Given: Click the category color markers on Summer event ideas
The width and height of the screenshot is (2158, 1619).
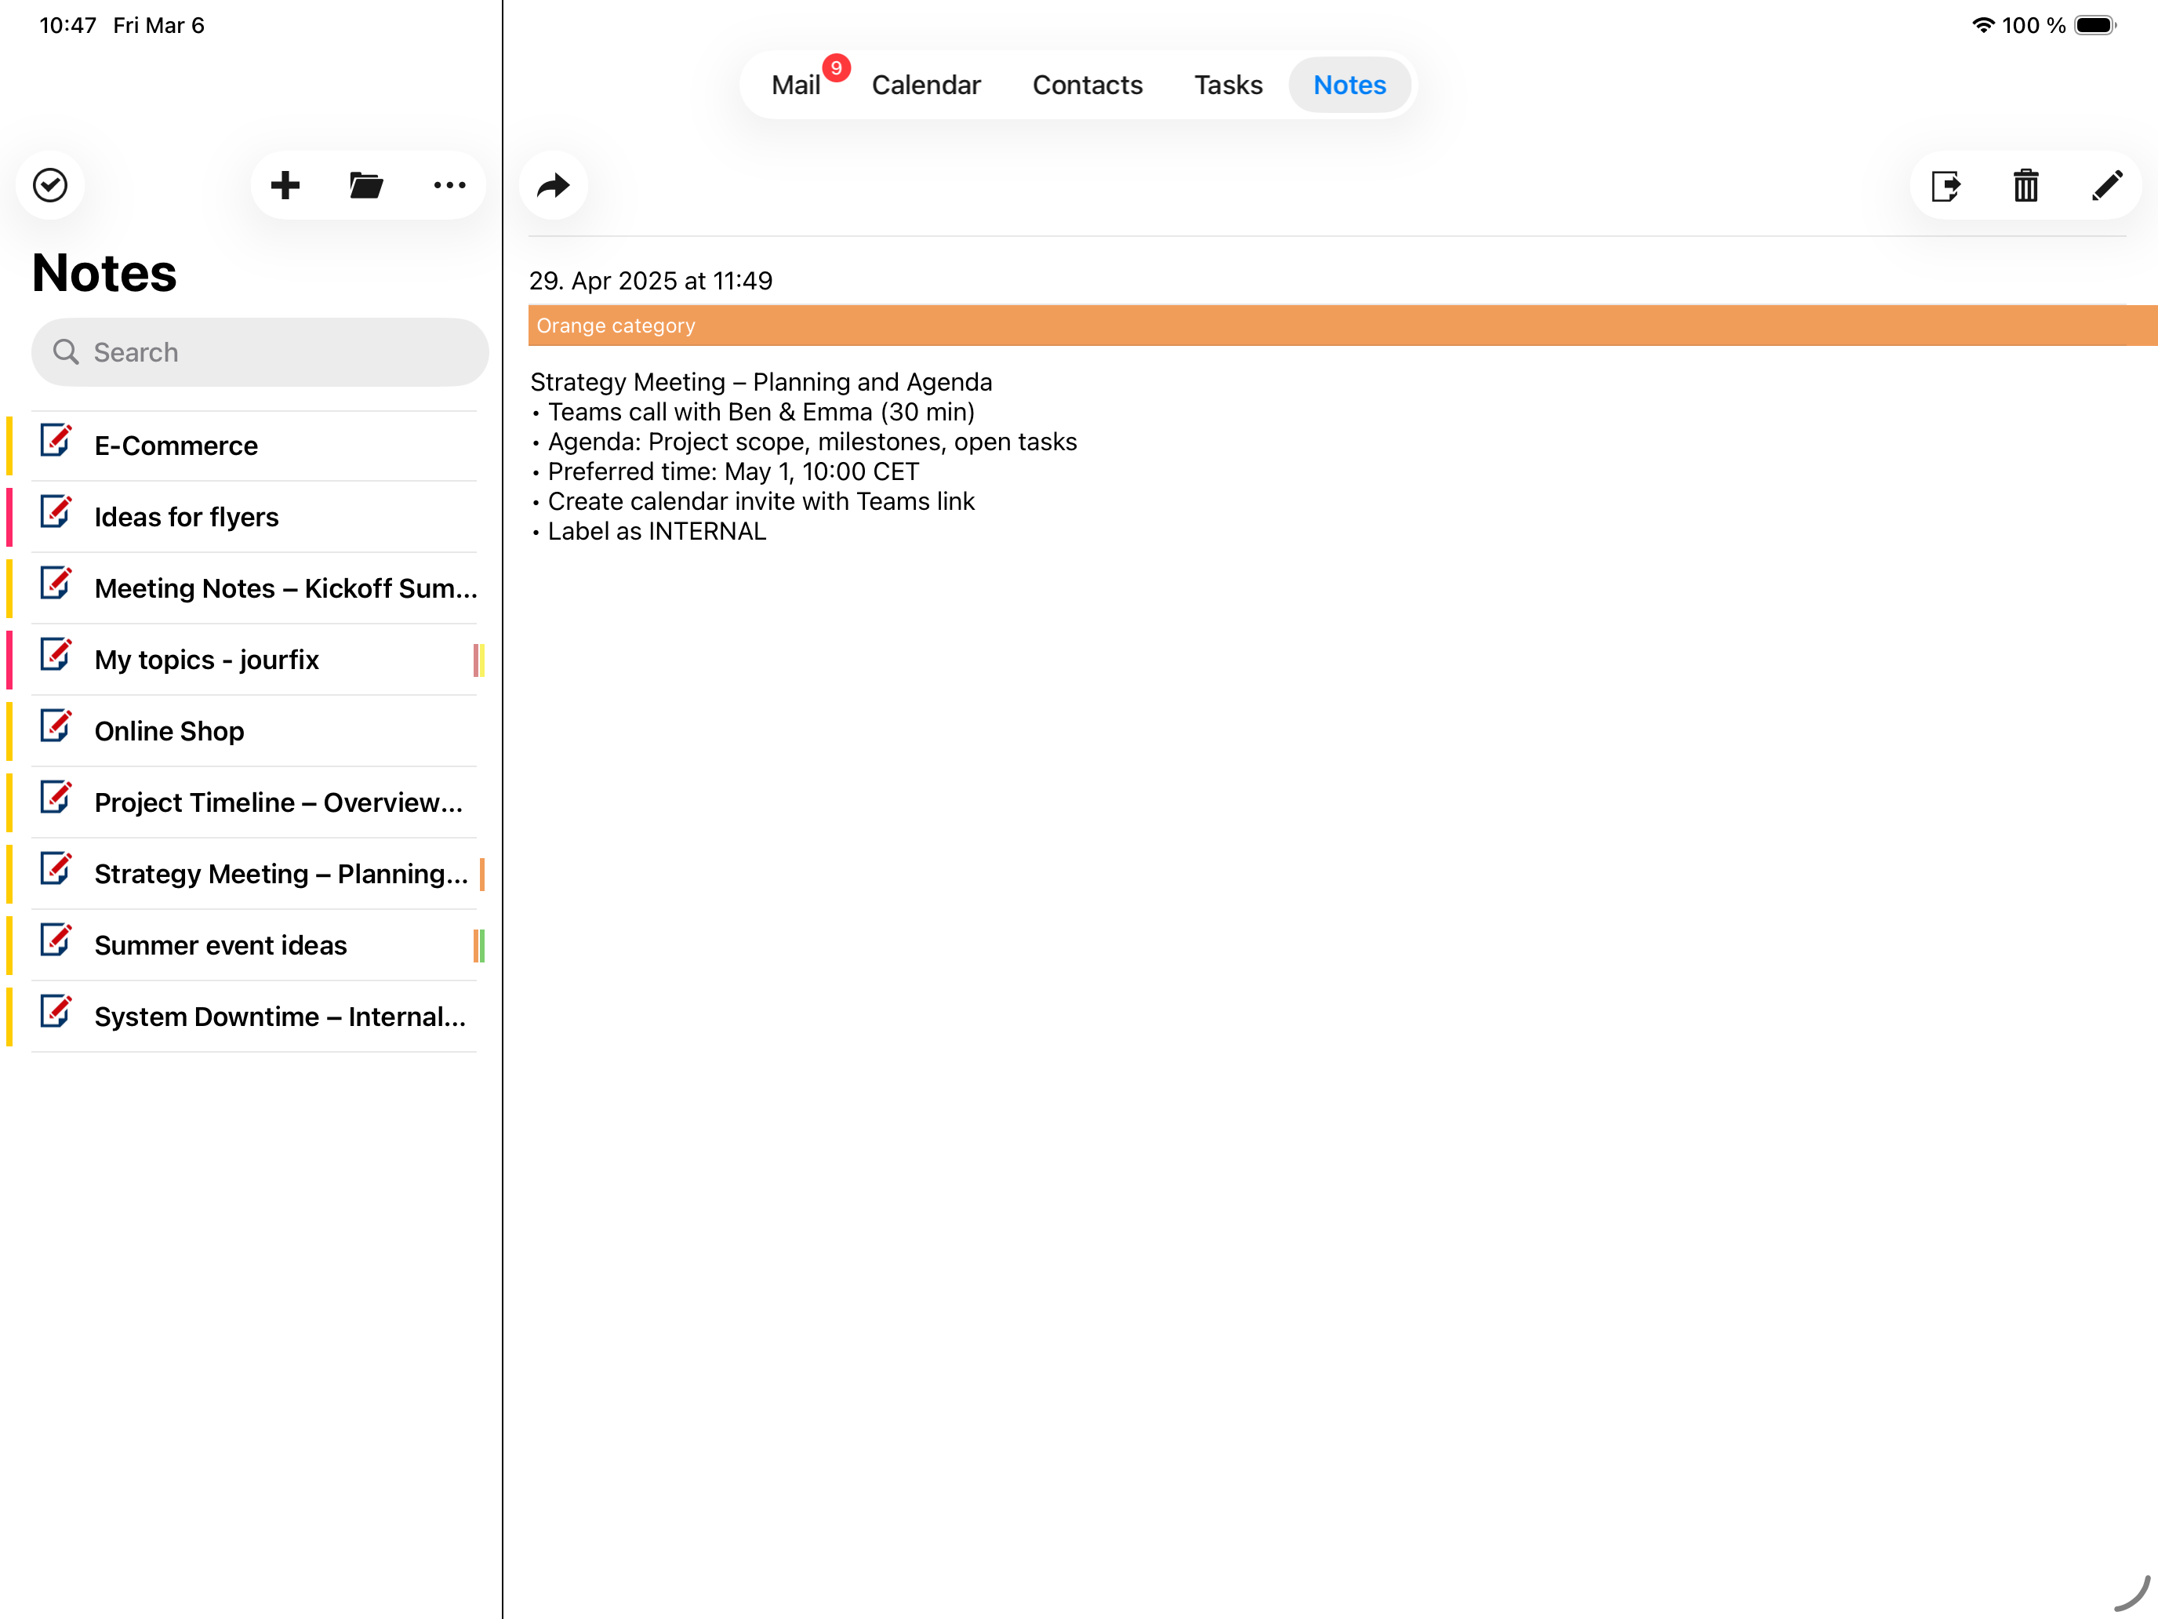Looking at the screenshot, I should coord(479,944).
